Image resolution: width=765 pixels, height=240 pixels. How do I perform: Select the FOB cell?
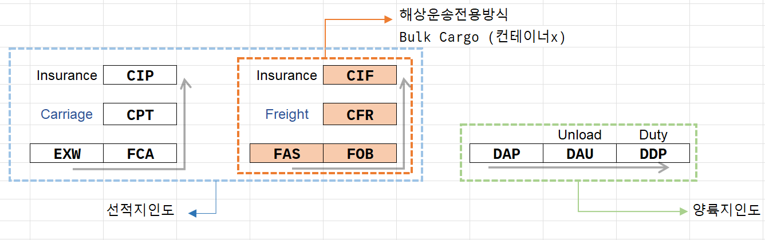(360, 153)
